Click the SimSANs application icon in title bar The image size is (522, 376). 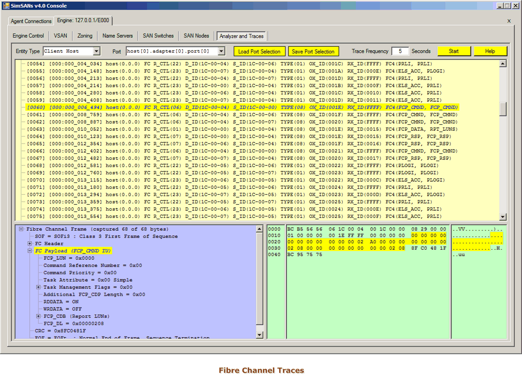[x=6, y=5]
